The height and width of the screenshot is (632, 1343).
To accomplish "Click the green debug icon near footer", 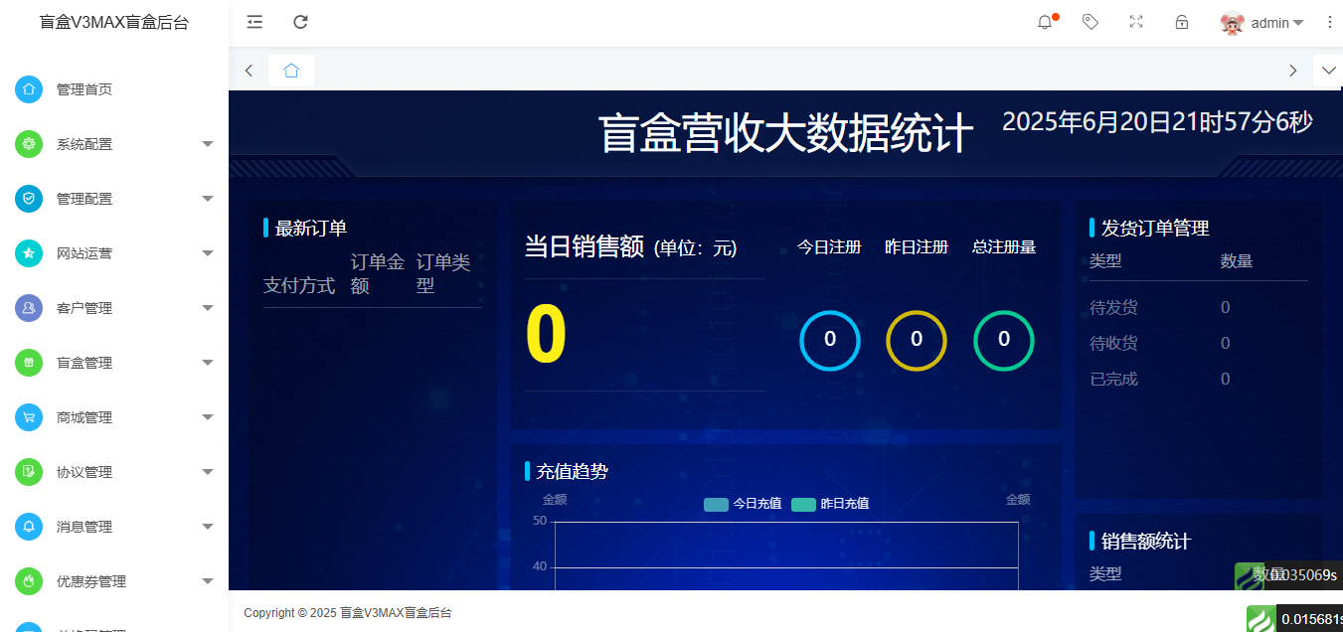I will click(x=1260, y=619).
